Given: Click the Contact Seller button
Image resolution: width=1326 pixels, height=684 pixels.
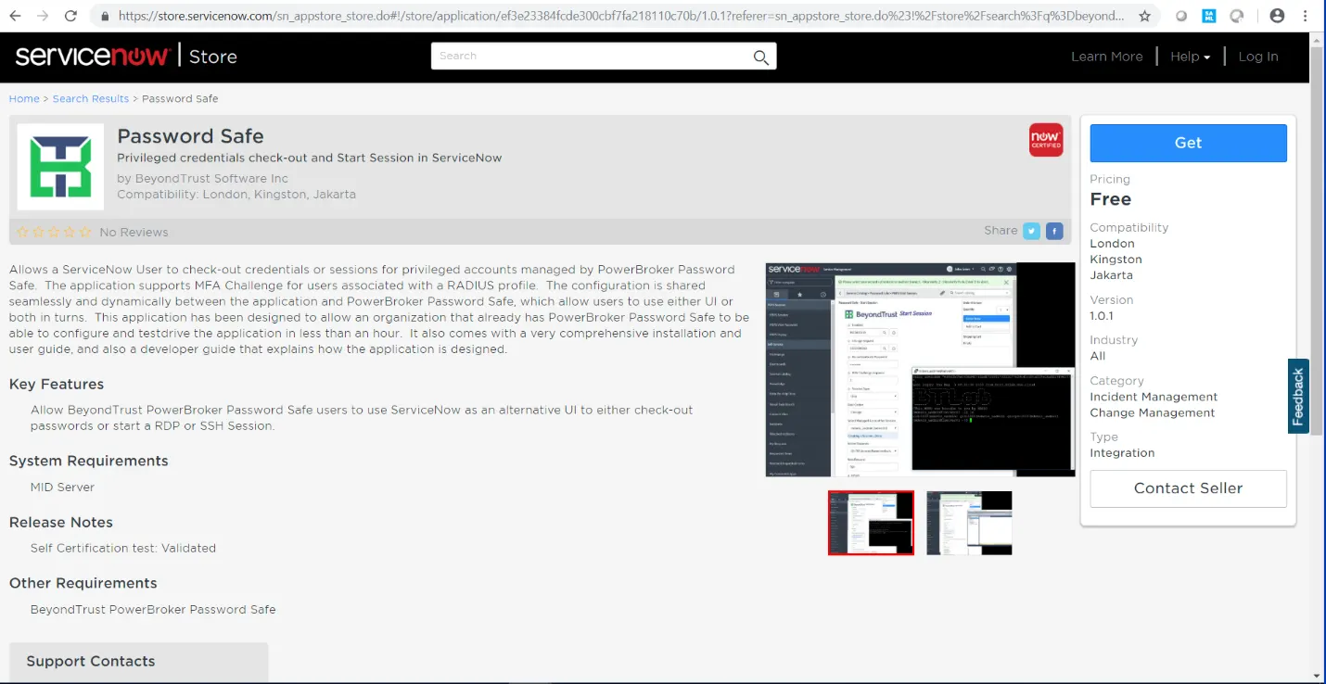Looking at the screenshot, I should [x=1188, y=488].
